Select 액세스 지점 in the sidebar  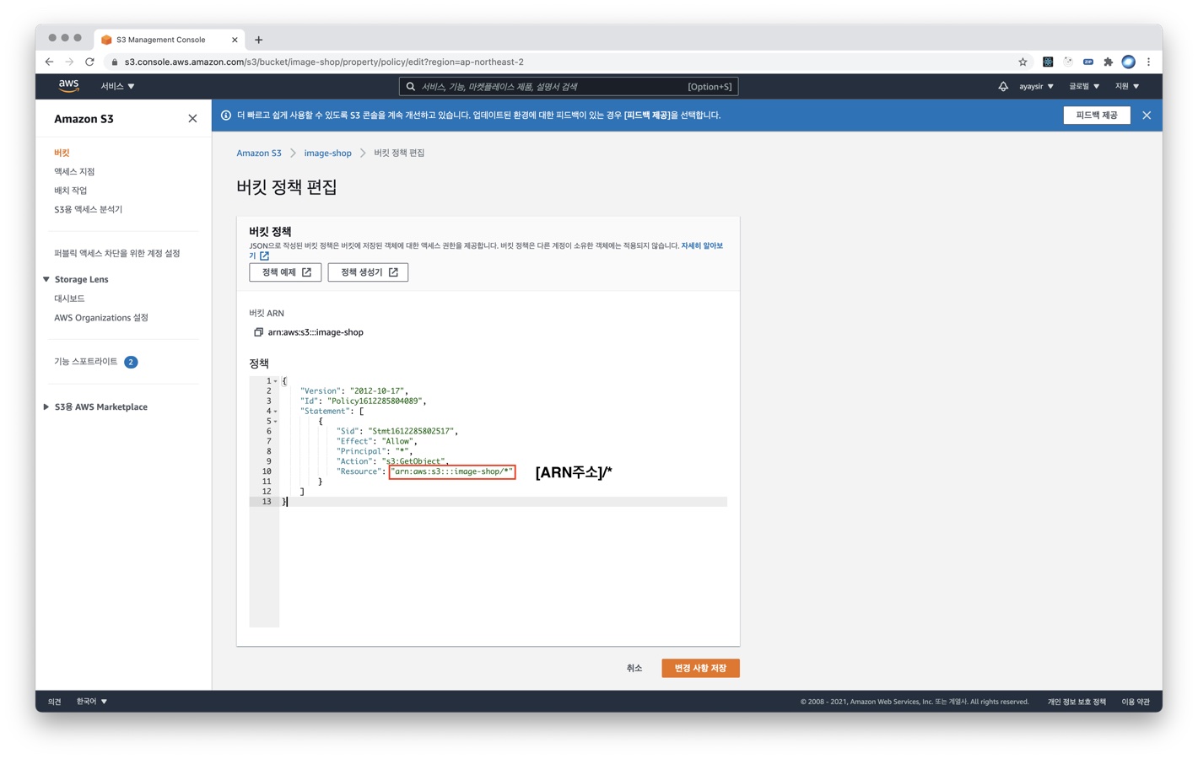[74, 171]
